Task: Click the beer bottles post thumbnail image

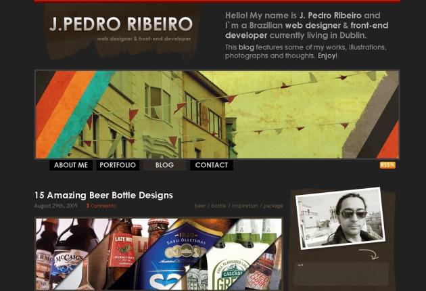Action: (159, 254)
